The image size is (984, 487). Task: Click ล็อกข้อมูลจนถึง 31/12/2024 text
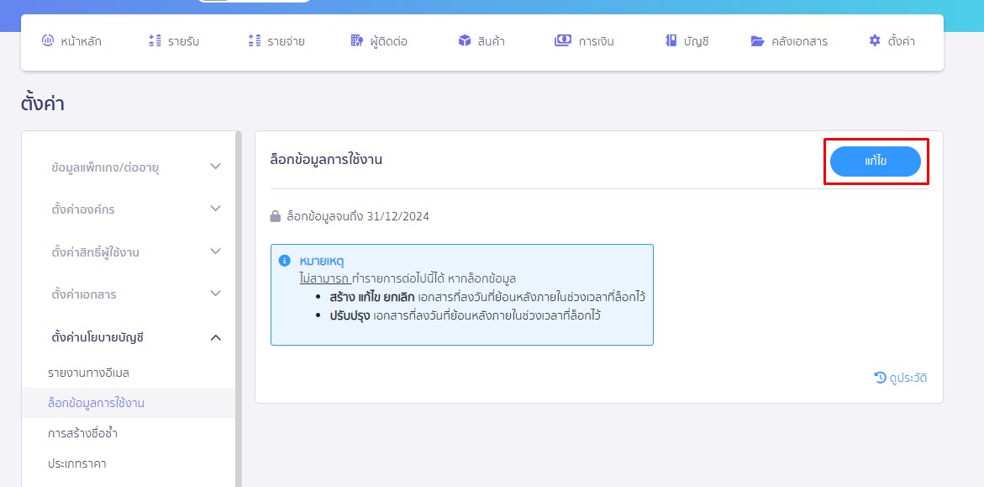[x=358, y=217]
